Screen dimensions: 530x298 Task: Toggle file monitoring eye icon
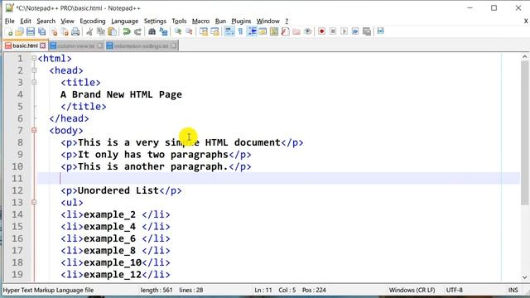tap(307, 31)
